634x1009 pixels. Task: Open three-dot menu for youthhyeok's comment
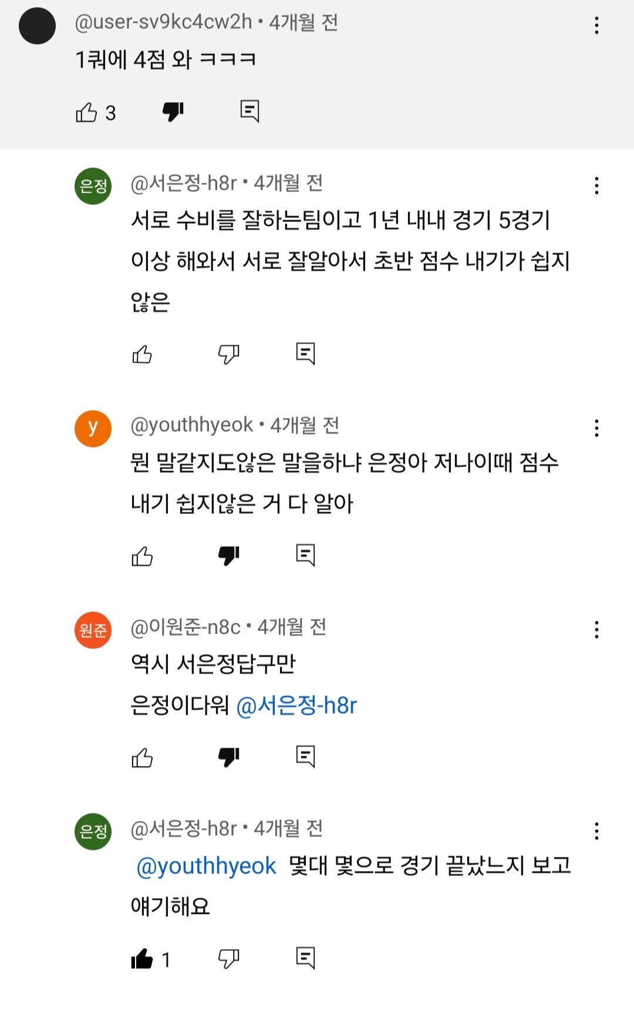click(x=596, y=428)
